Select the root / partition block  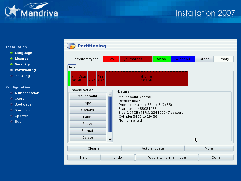(x=92, y=78)
